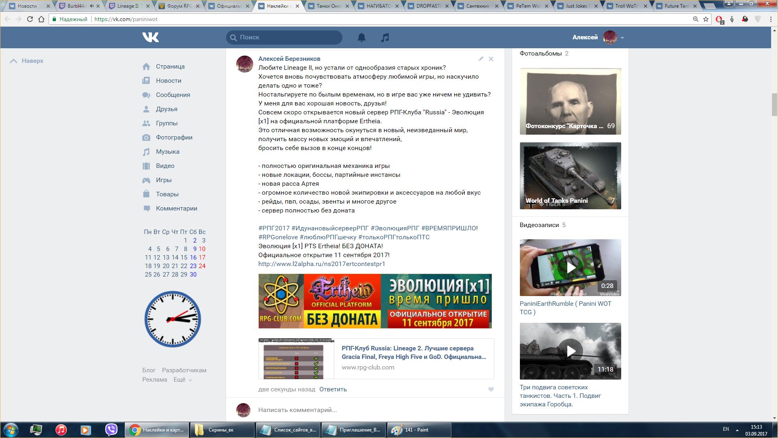Open Скрины_вк folder in taskbar
This screenshot has height=438, width=778.
(x=222, y=430)
